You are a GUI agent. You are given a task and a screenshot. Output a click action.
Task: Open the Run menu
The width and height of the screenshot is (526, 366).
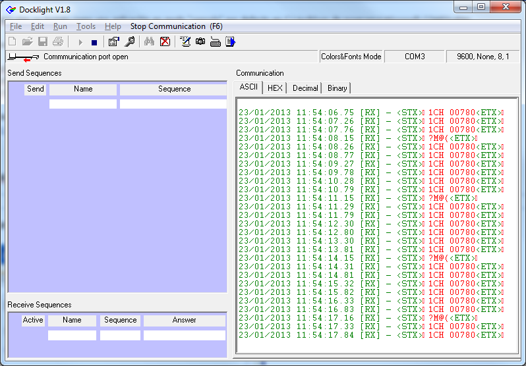pos(60,26)
